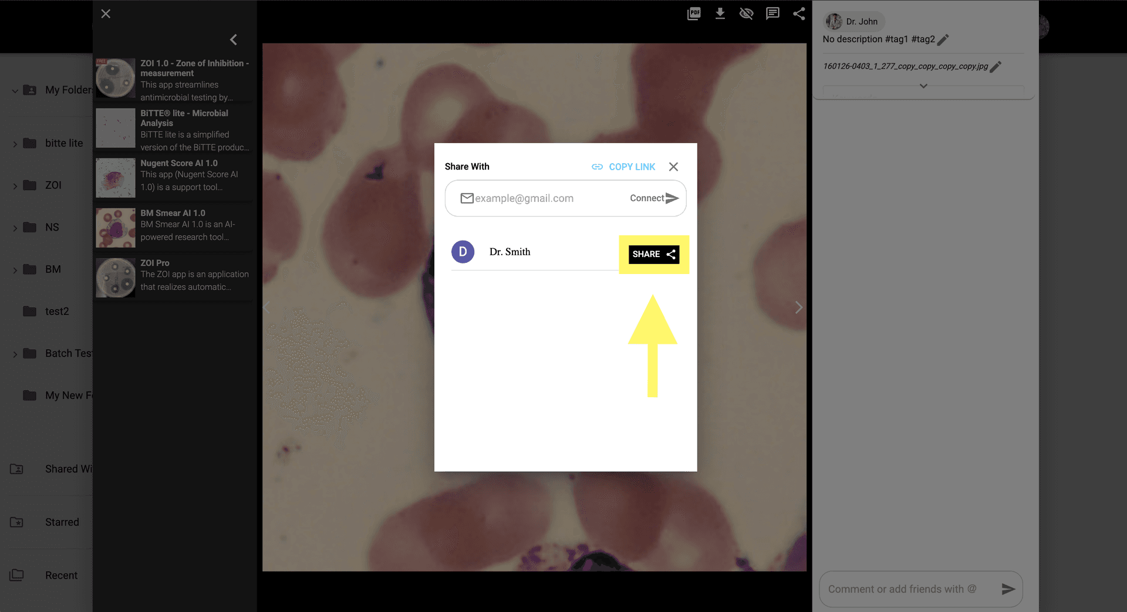Expand the Keywords dropdown chevron
Screen dimensions: 1127x612
click(923, 86)
